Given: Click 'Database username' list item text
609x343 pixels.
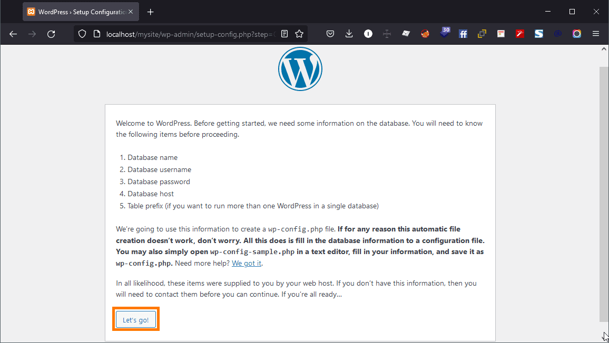Looking at the screenshot, I should [159, 169].
